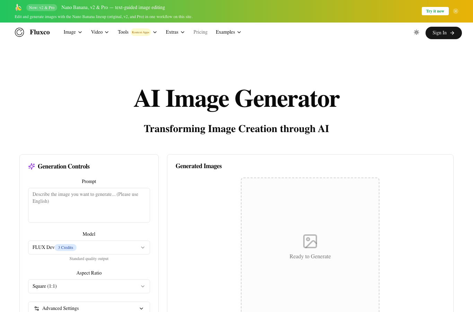This screenshot has width=473, height=312.
Task: Click the sliders icon in Advanced Settings
Action: tap(37, 309)
